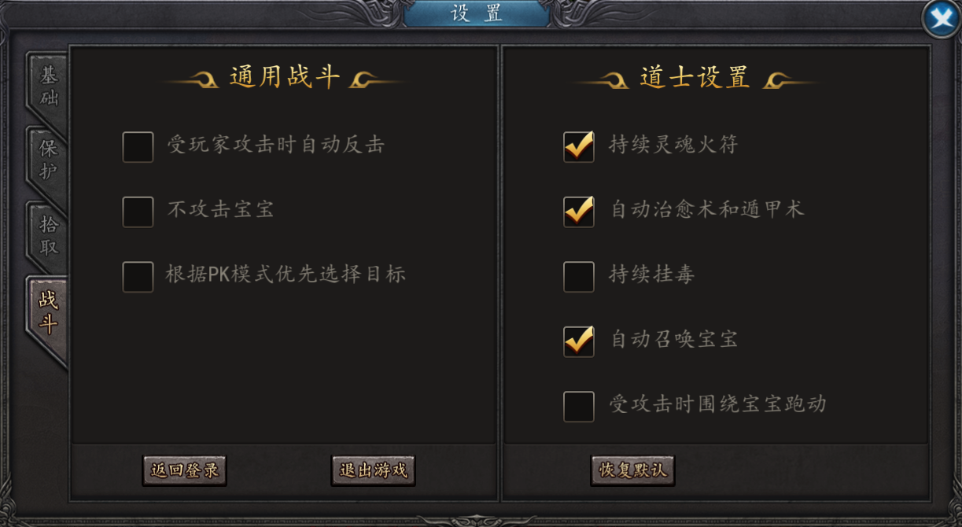Uncheck 持续灵魂火符 checkbox

point(579,147)
